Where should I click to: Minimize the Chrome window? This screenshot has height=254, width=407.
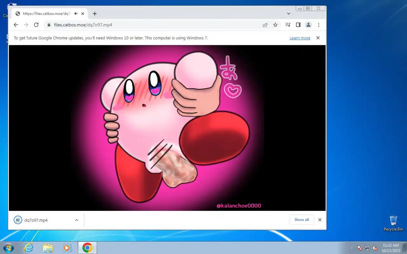[300, 9]
